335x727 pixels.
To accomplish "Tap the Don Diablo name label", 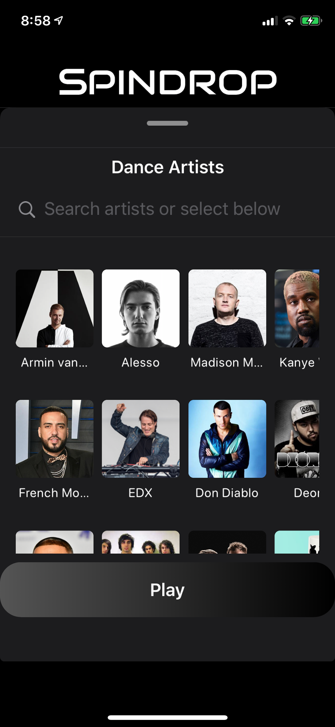I will [x=227, y=493].
